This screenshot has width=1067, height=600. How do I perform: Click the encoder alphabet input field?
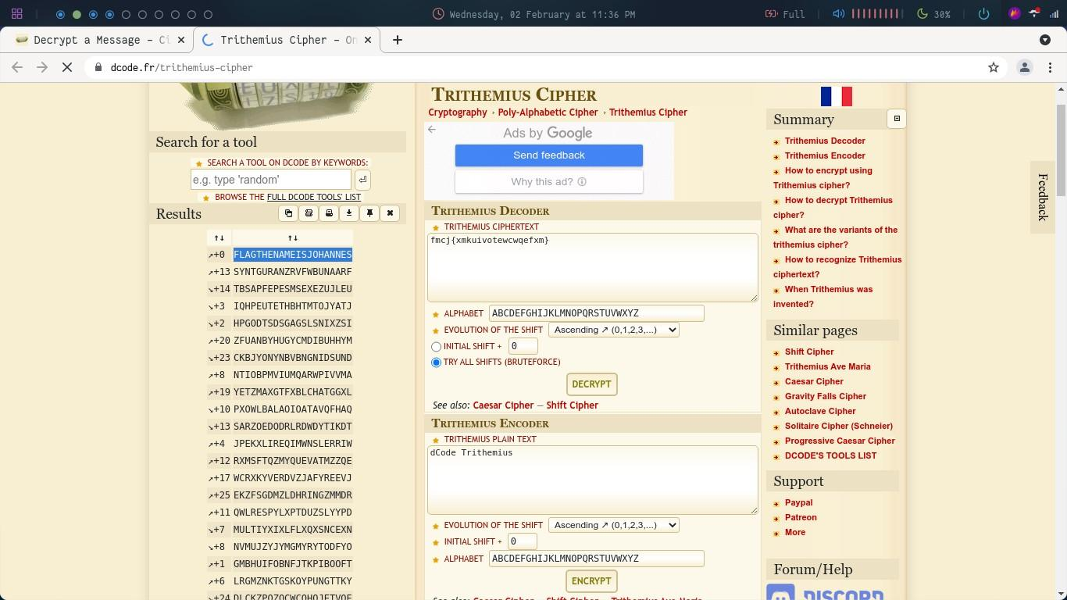[596, 559]
